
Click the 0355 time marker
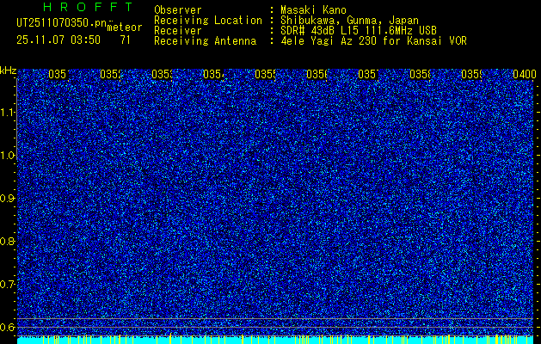(x=266, y=74)
